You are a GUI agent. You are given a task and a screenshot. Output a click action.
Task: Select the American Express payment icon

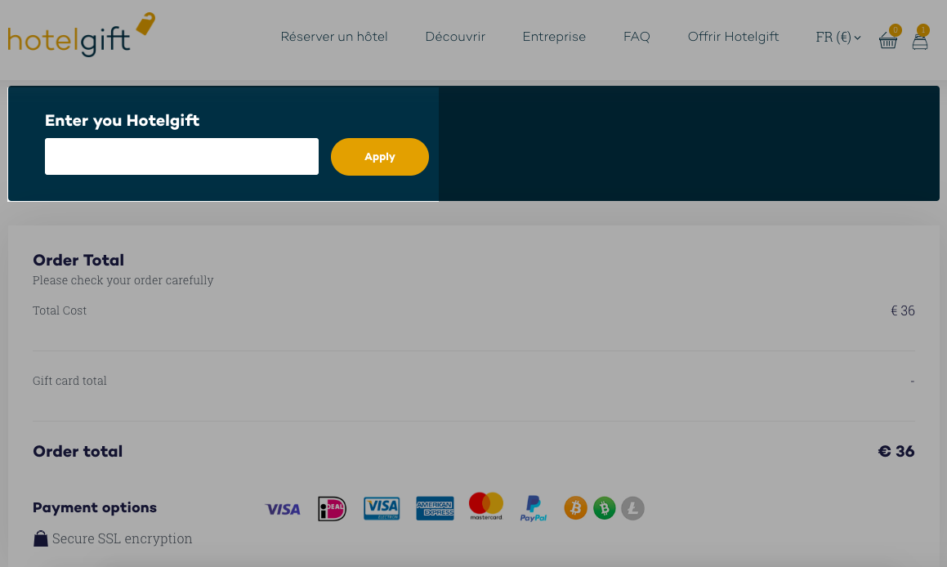(435, 508)
